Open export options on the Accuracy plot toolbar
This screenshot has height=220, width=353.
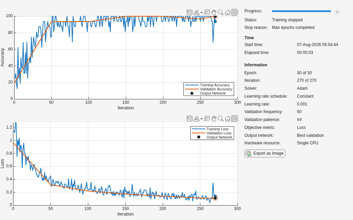(196, 12)
